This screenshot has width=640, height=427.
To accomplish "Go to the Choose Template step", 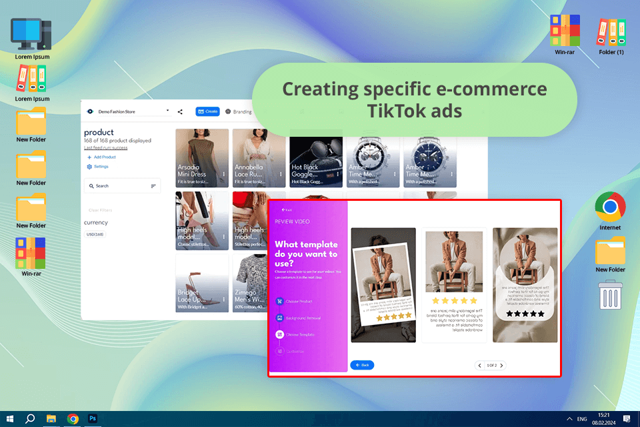I will pos(295,335).
